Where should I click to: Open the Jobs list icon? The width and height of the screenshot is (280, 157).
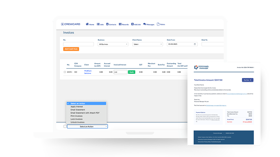click(97, 24)
